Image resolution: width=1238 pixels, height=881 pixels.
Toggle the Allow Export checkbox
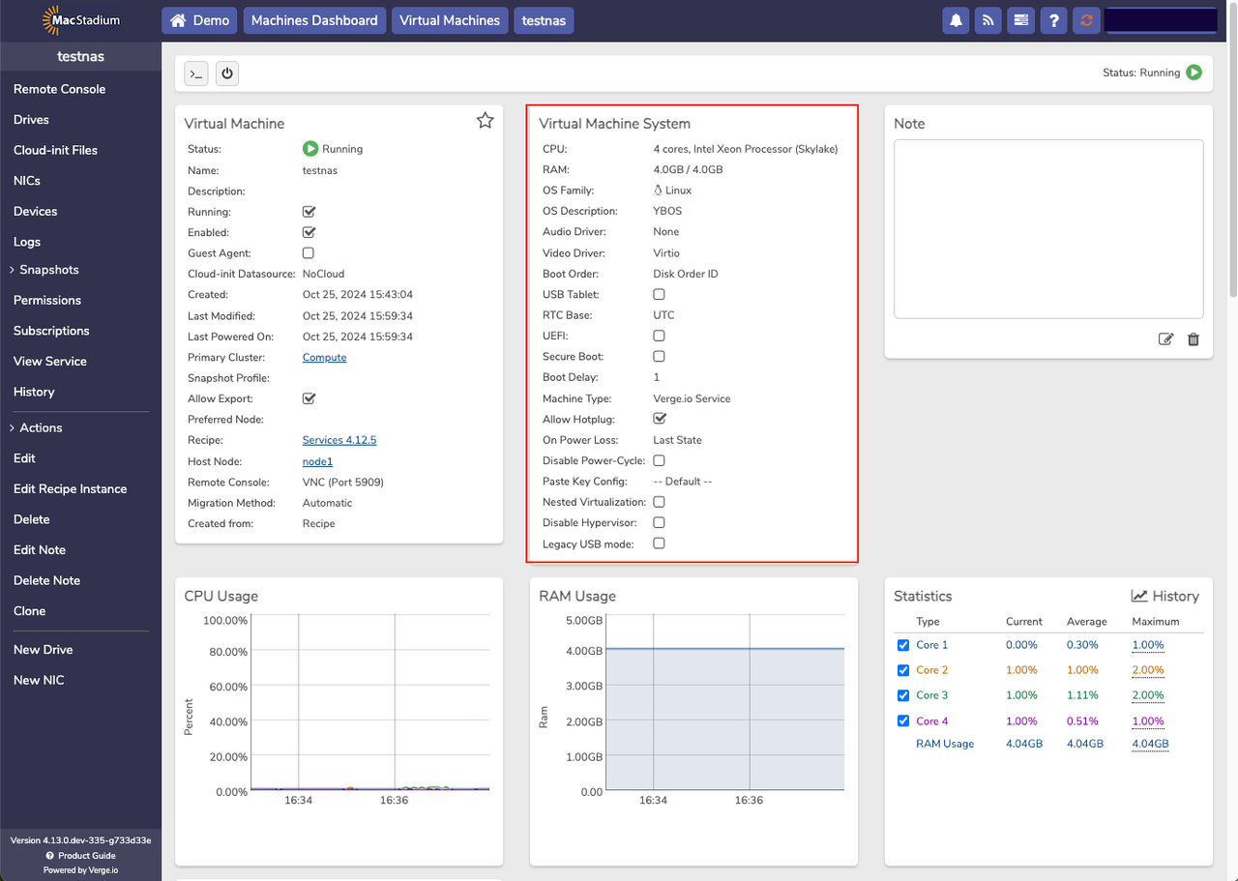pyautogui.click(x=309, y=398)
